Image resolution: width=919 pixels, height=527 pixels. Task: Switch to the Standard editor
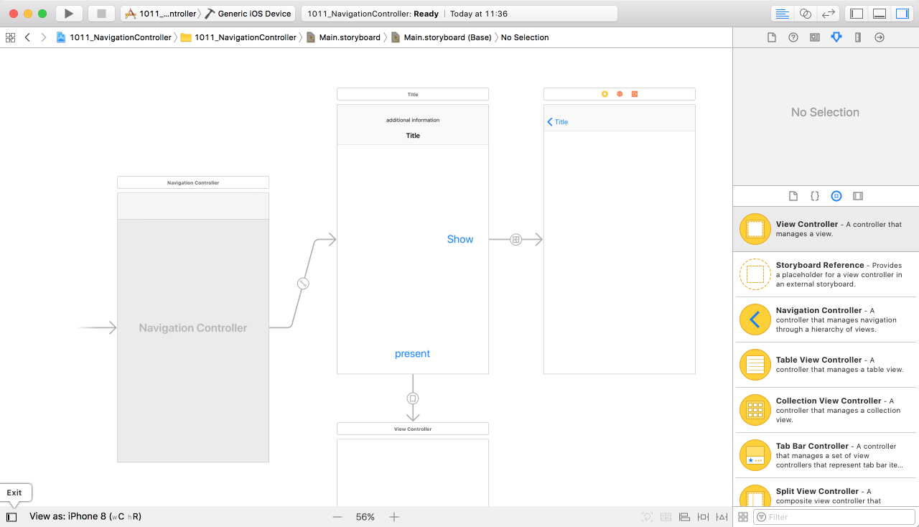[783, 14]
